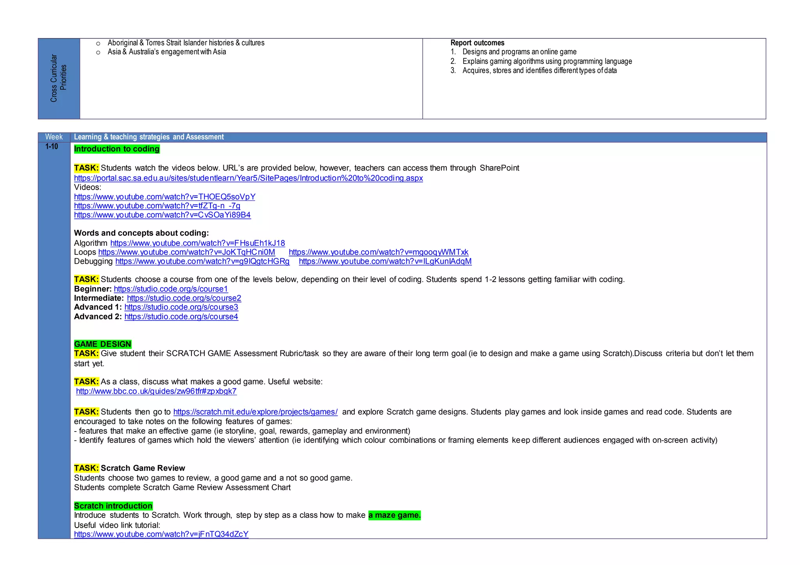Click 'Learning & teaching strategies and Assessment' header
800x565 pixels.
149,137
